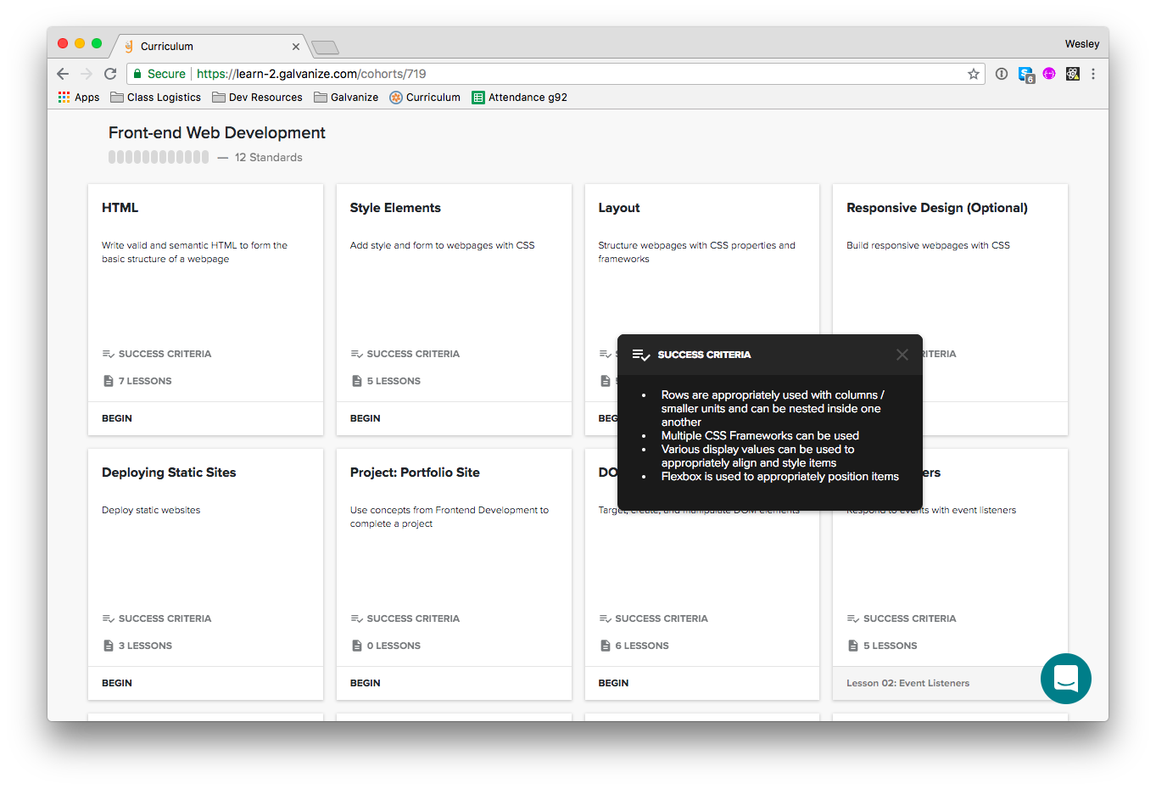Viewport: 1156px width, 789px height.
Task: Open the Galvanize bookmark folder
Action: pyautogui.click(x=346, y=98)
